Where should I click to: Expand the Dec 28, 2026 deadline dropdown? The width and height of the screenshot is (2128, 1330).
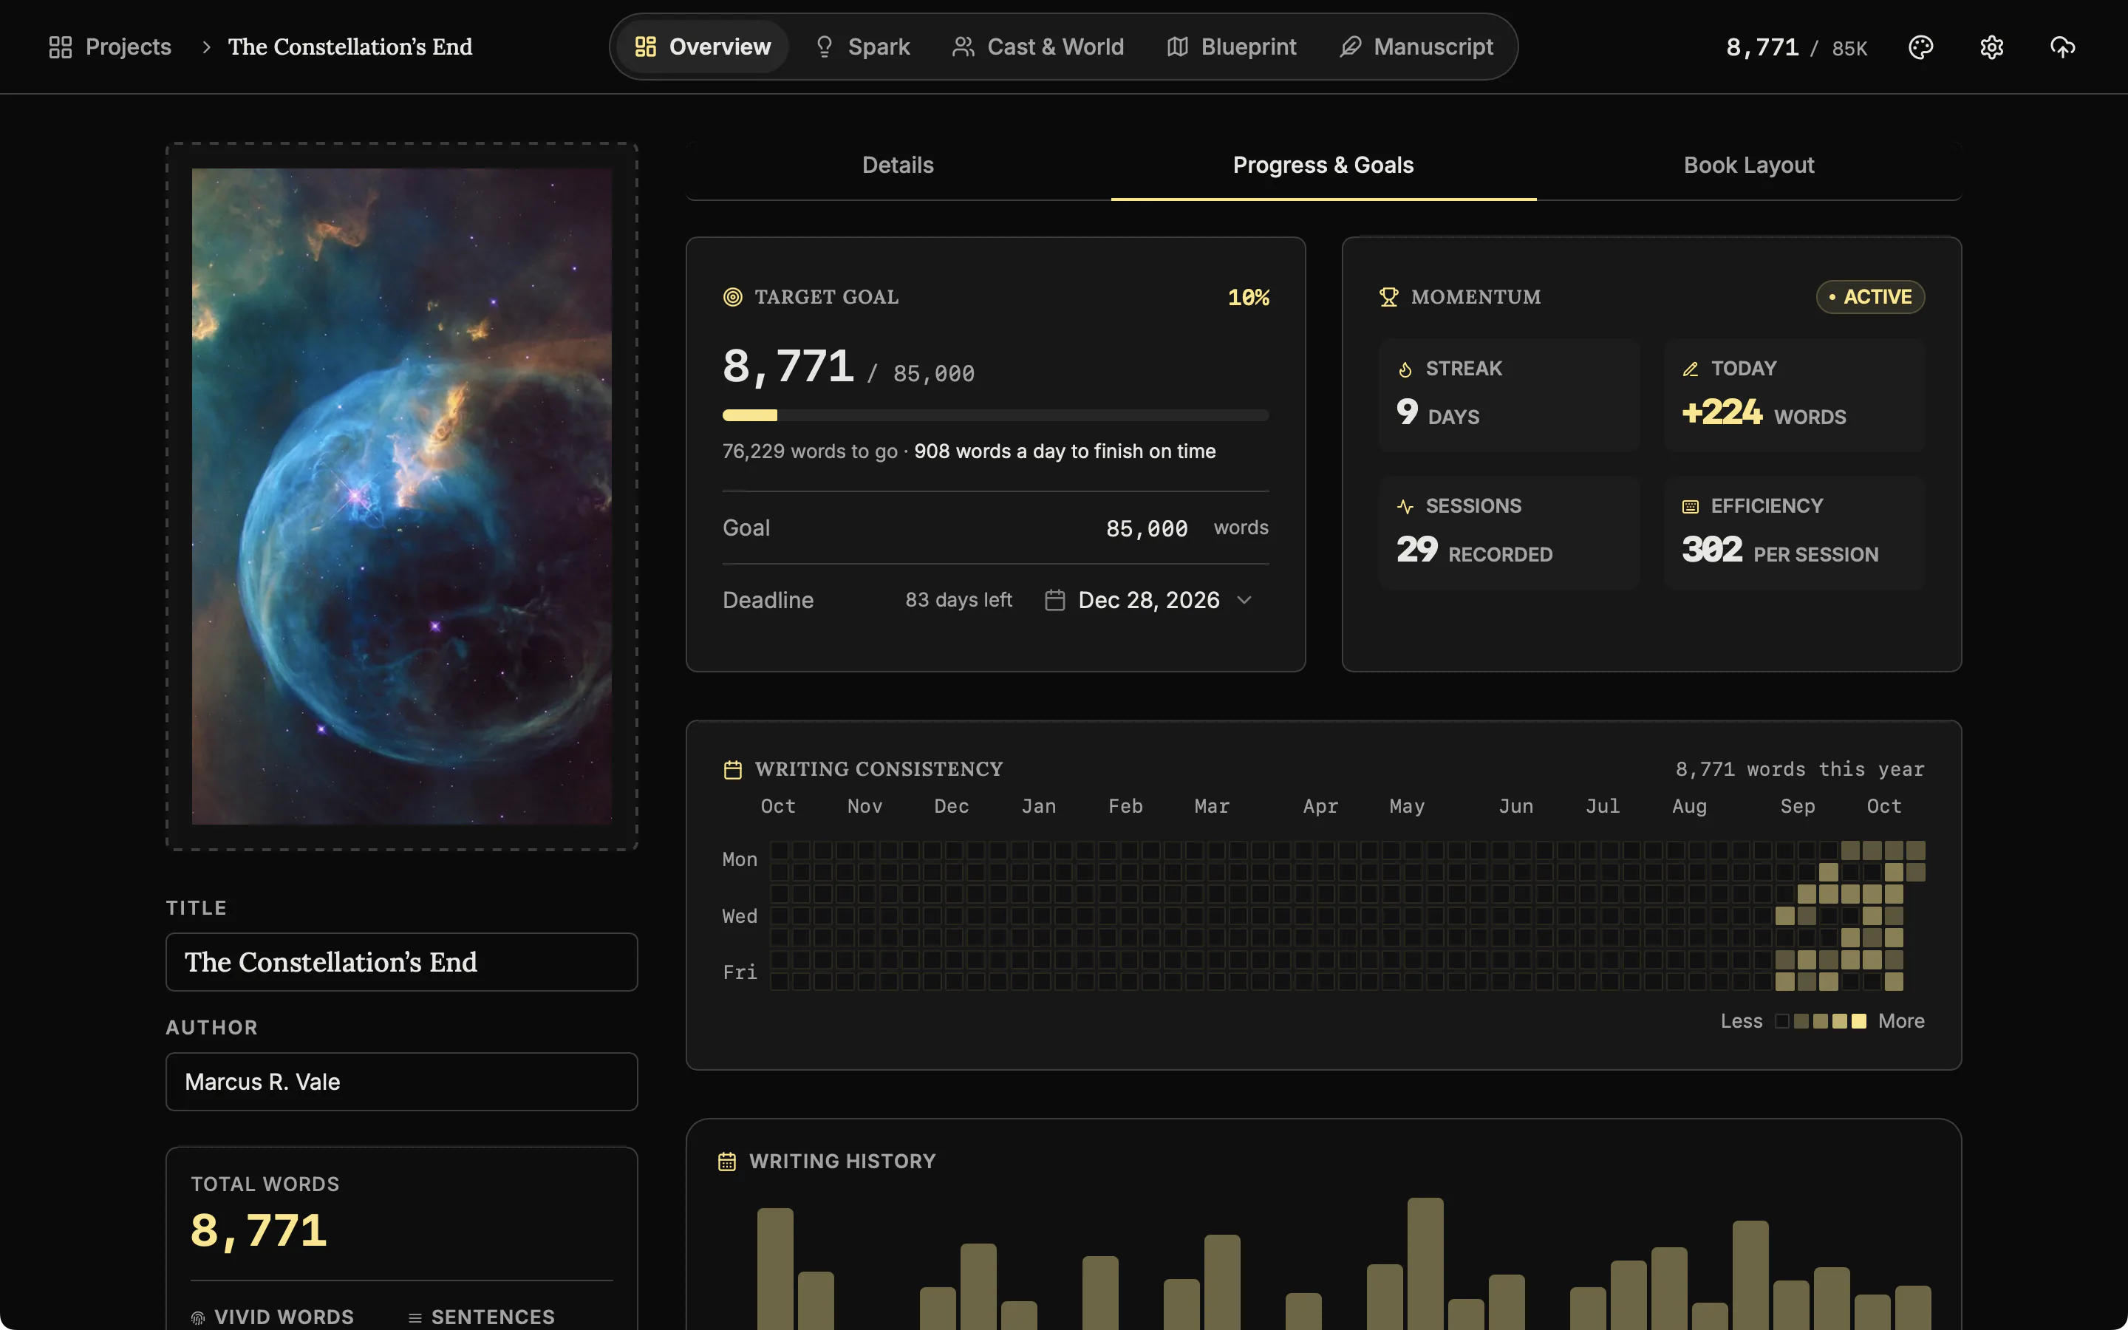[1148, 600]
